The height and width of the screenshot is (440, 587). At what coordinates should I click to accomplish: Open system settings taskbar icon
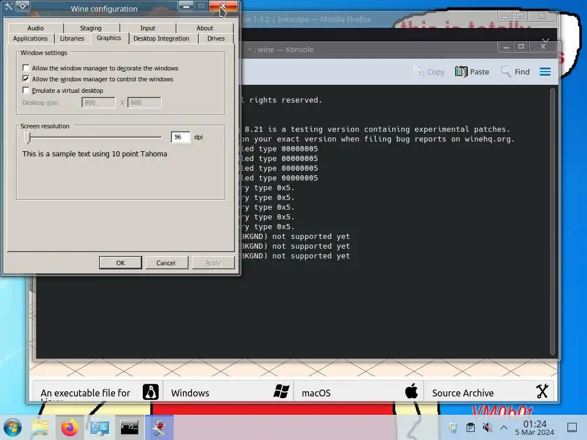point(100,427)
